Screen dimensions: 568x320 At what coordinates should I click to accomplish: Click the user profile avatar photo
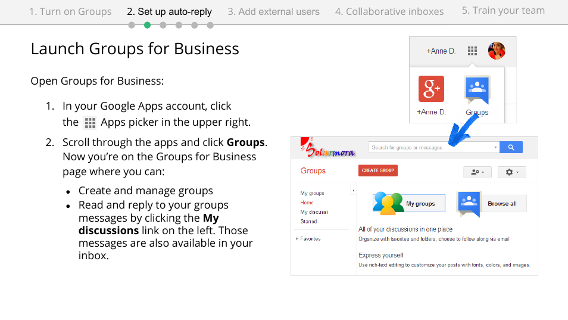click(x=497, y=51)
